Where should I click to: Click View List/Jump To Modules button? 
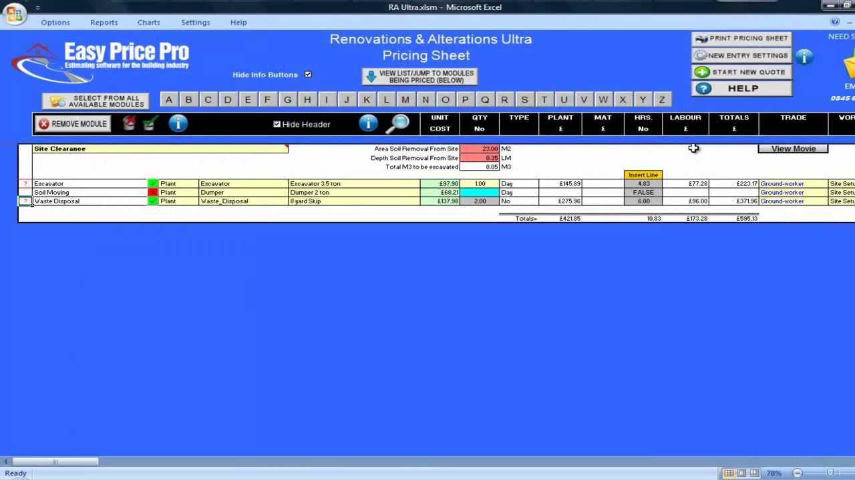(x=420, y=77)
